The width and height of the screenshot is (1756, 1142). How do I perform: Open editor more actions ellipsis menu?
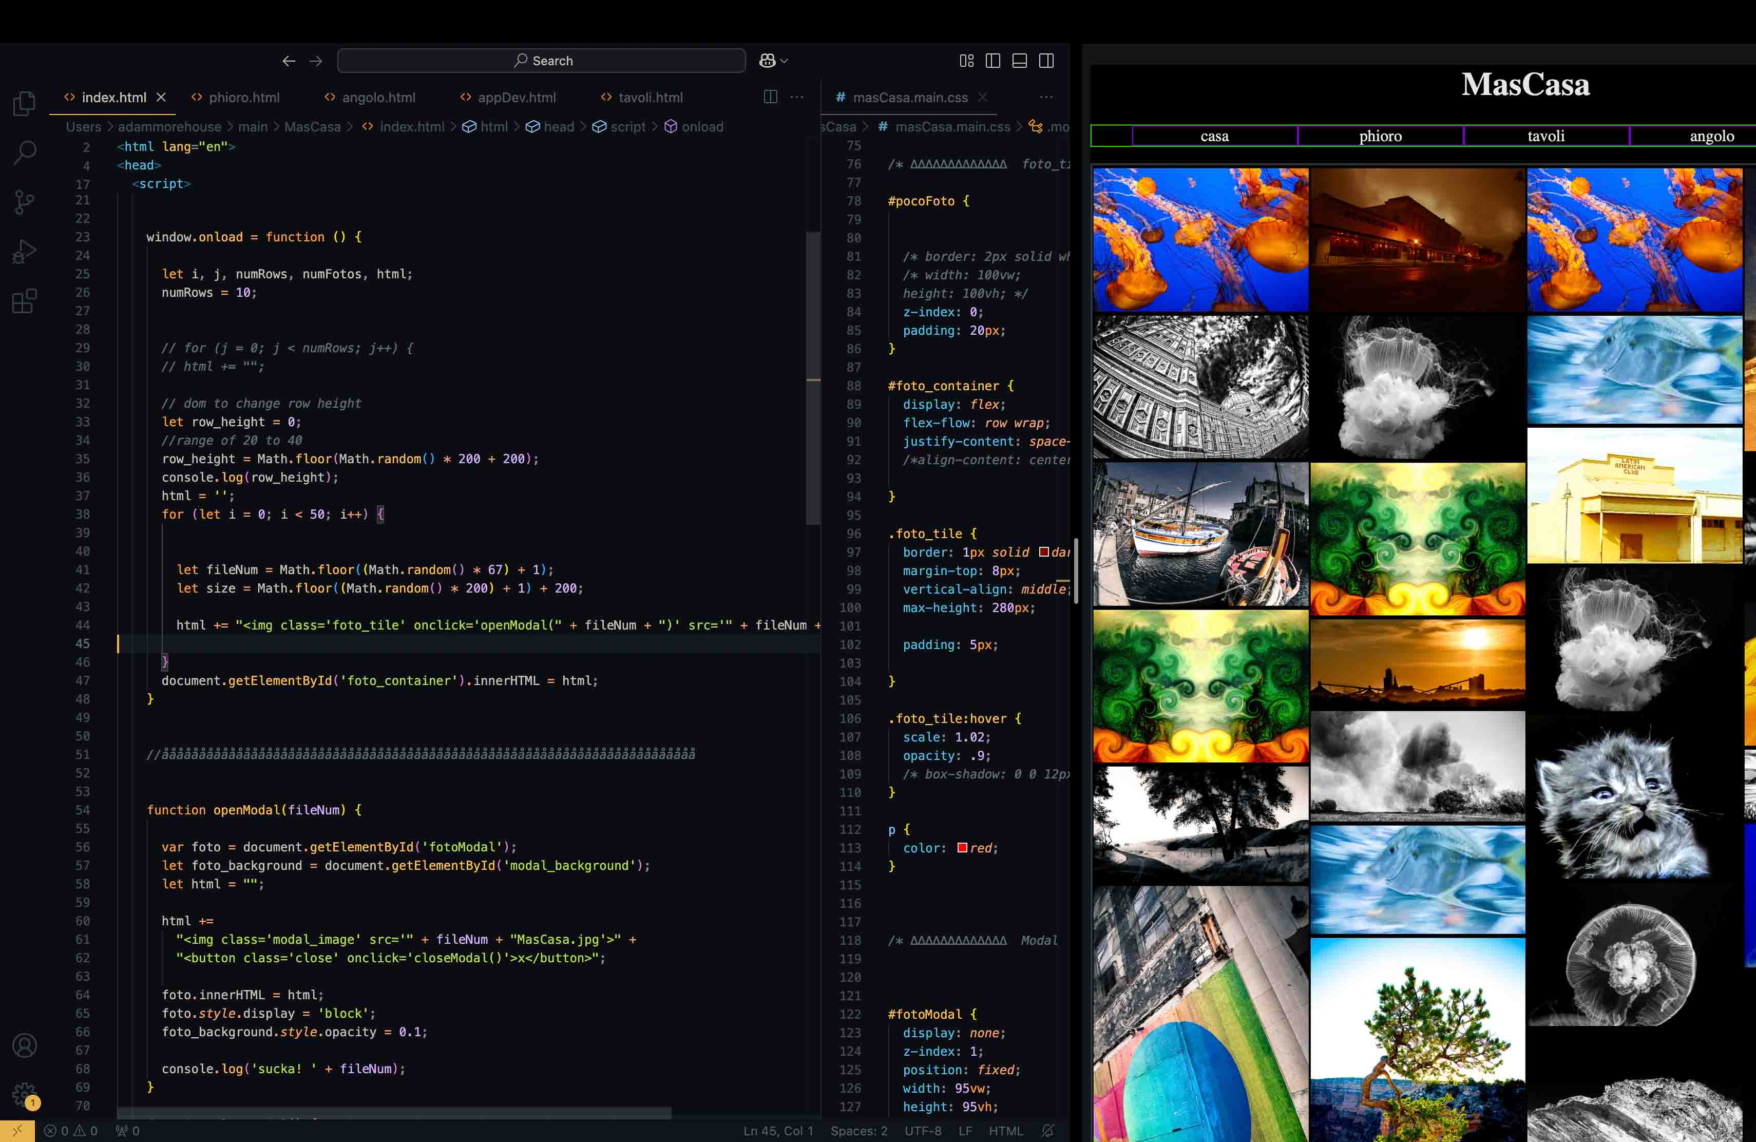pos(797,97)
